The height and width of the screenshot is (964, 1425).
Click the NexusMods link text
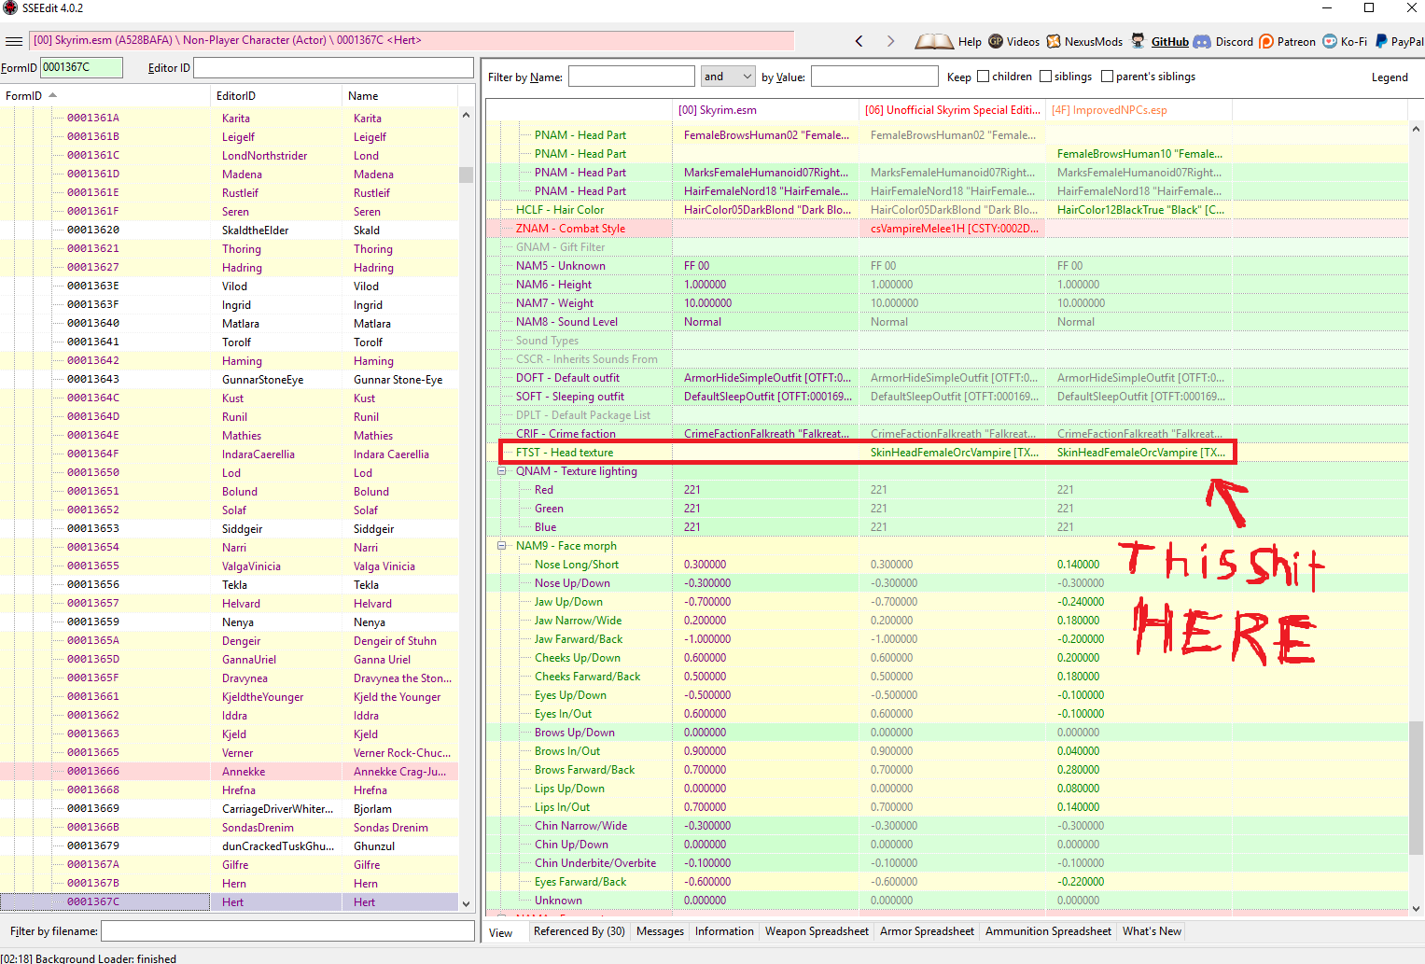[x=1094, y=42]
